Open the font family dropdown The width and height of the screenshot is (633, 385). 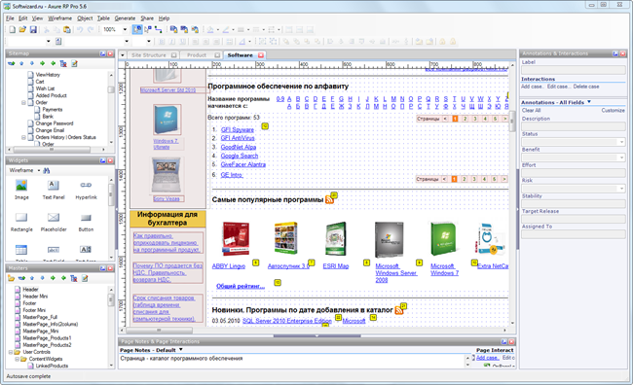coord(127,41)
